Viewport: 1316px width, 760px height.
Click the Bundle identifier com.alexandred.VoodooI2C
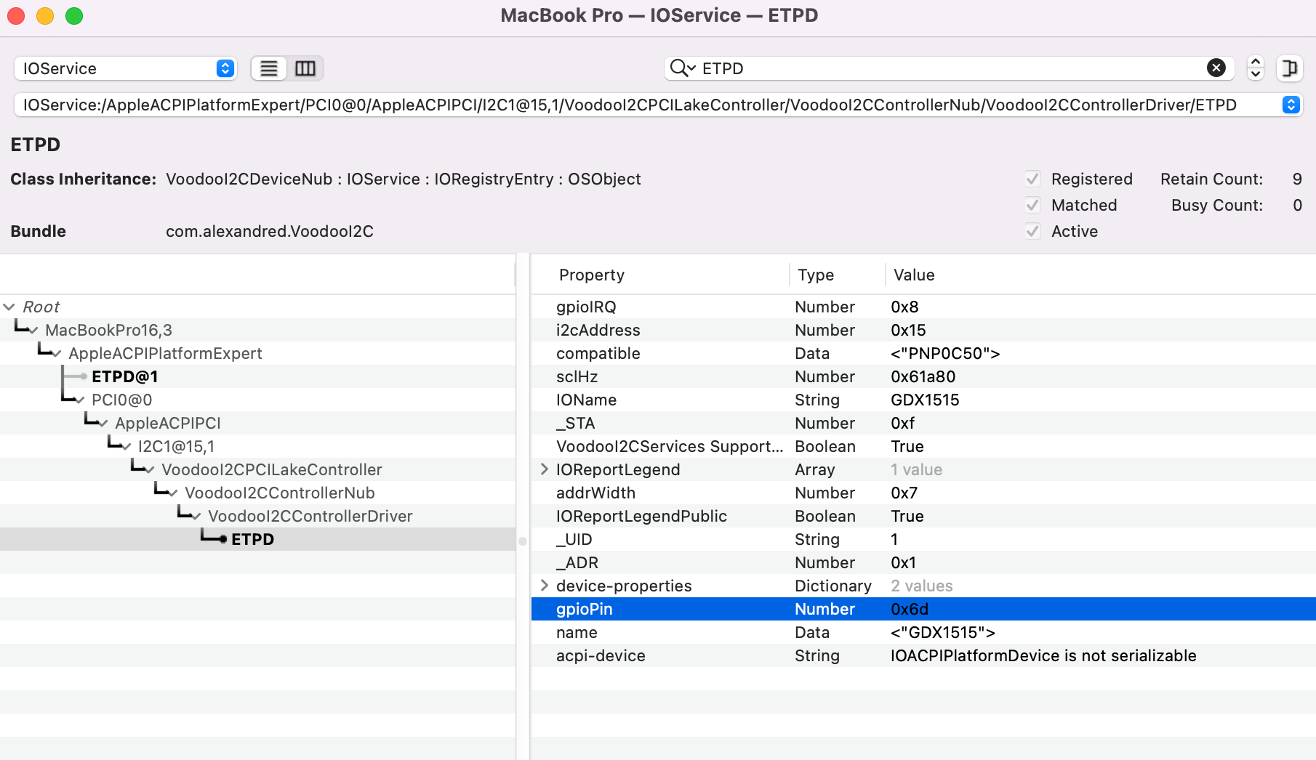tap(270, 231)
